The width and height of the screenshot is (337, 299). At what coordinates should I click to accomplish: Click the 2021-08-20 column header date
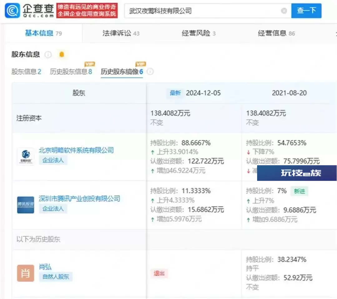289,93
